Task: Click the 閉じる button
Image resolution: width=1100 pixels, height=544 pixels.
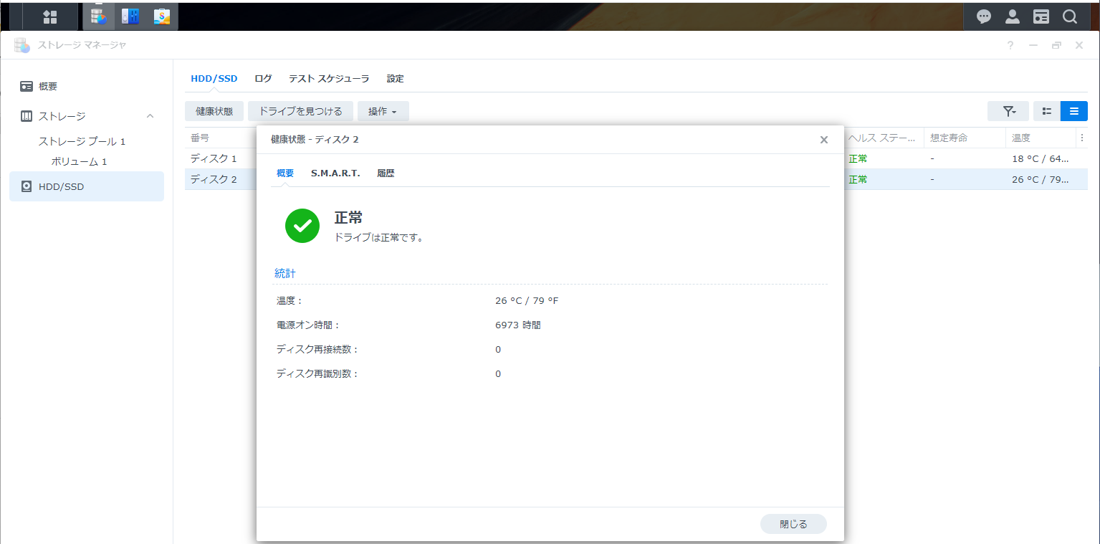Action: coord(793,524)
